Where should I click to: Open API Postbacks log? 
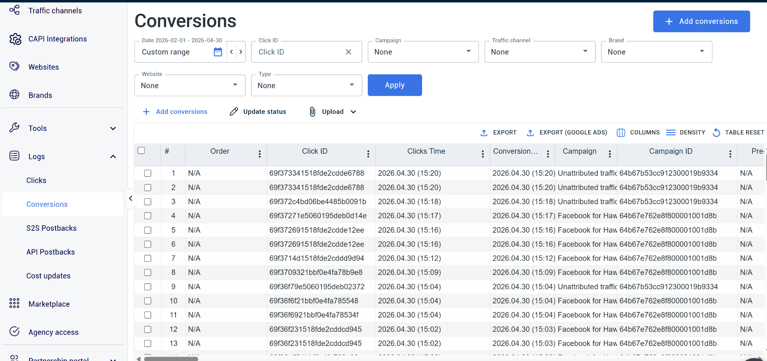click(51, 252)
